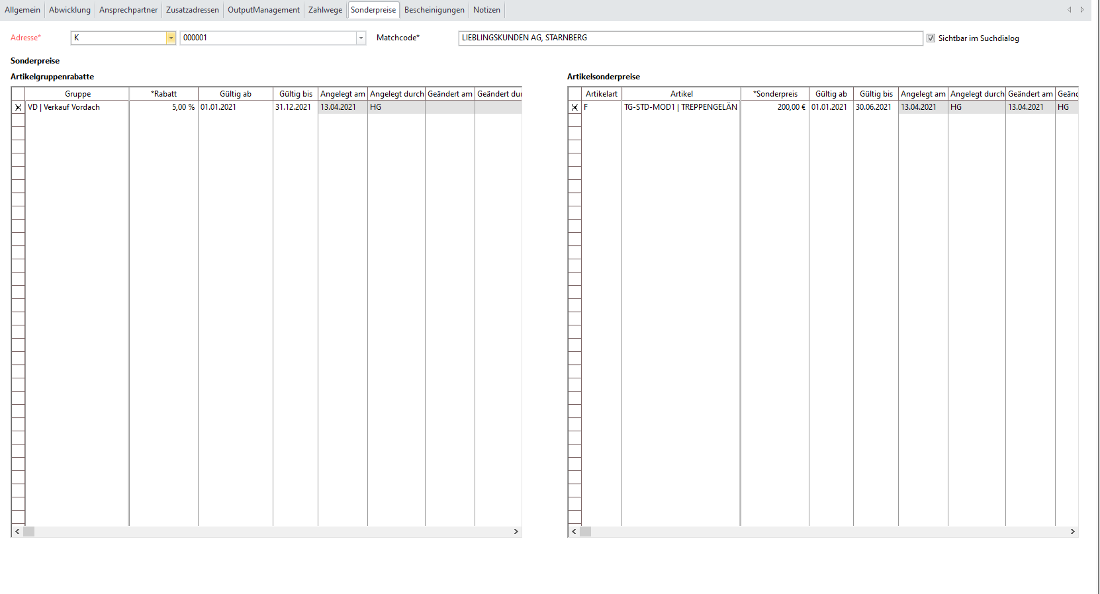The width and height of the screenshot is (1100, 594).
Task: Click into the Matchcode text field
Action: (x=690, y=38)
